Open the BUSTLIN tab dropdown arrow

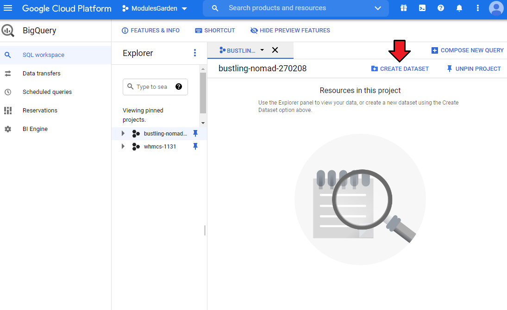pos(262,50)
